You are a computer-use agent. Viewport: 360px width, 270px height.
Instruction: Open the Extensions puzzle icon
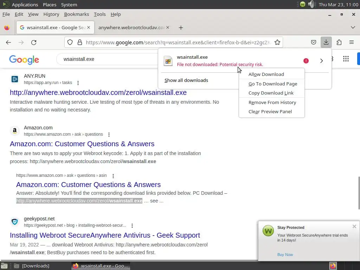[339, 42]
